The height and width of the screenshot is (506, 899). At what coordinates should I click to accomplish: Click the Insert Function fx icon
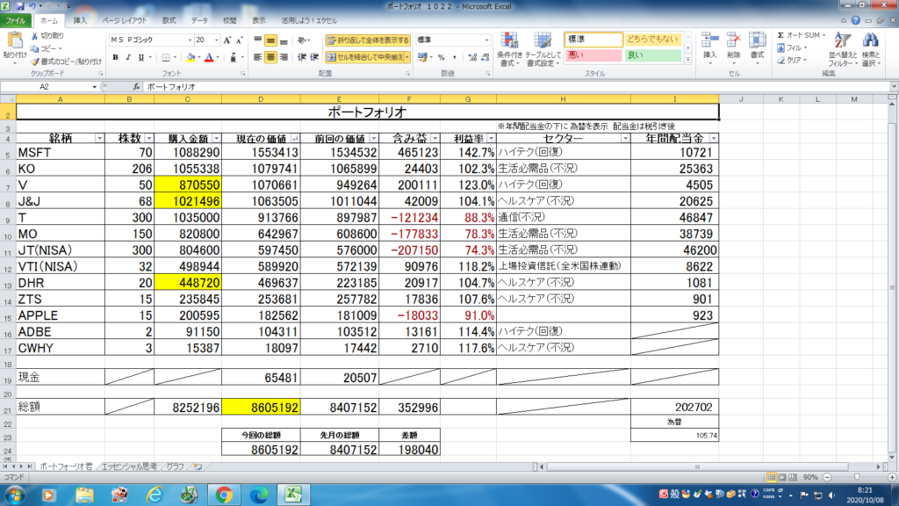tap(136, 87)
